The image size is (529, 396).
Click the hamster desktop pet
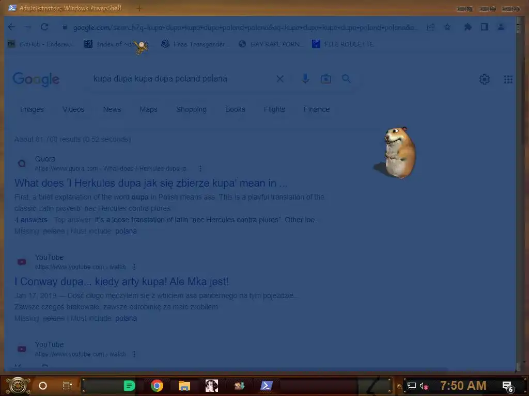click(x=399, y=153)
